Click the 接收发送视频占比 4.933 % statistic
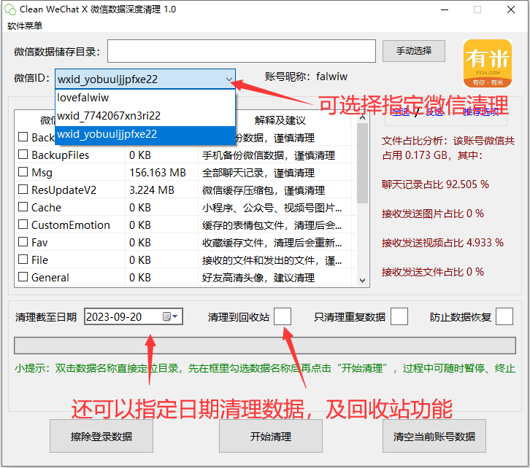The image size is (530, 468). tap(443, 242)
